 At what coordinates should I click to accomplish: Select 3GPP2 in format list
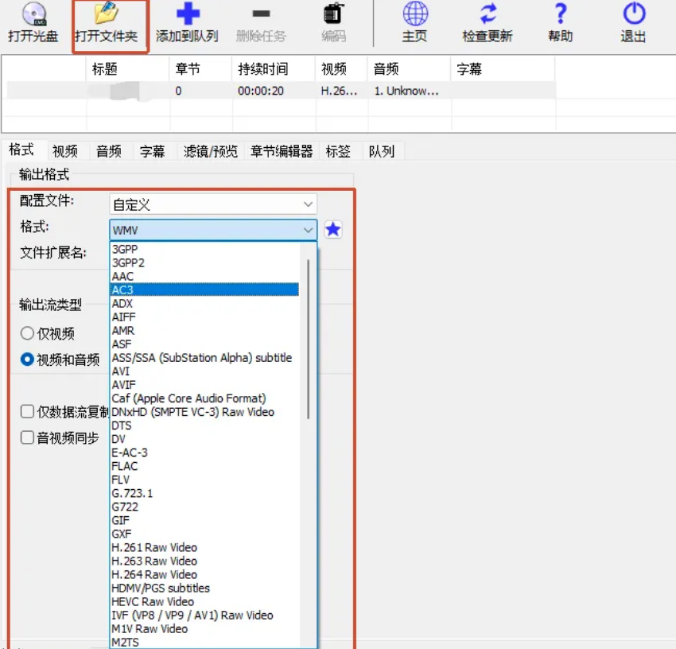tap(204, 262)
